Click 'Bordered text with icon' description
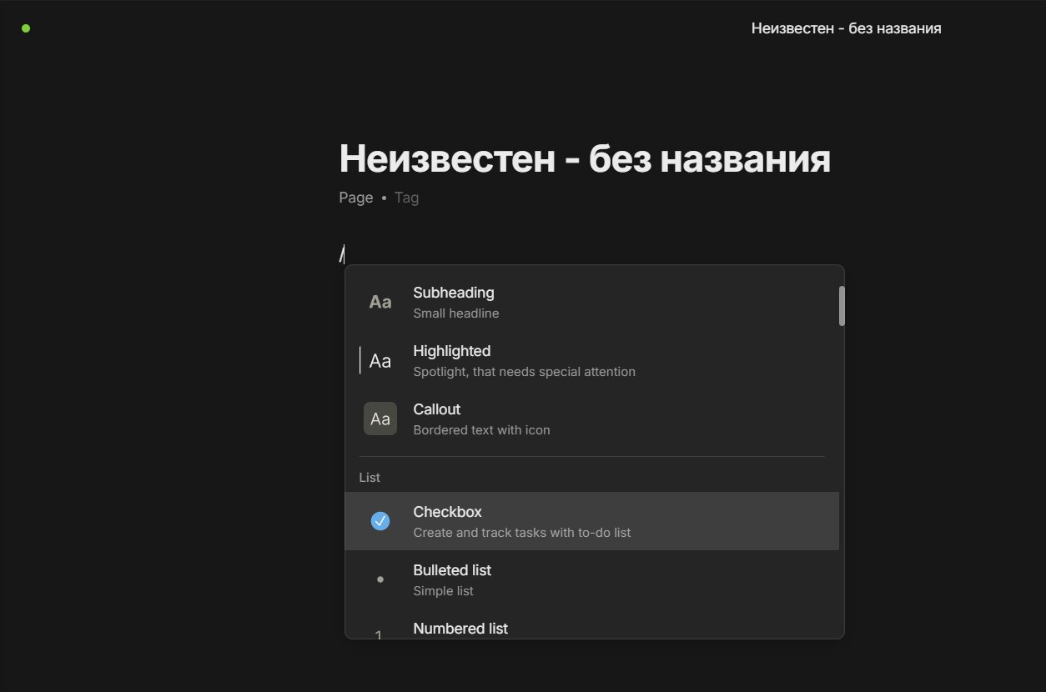This screenshot has width=1046, height=692. [x=481, y=430]
